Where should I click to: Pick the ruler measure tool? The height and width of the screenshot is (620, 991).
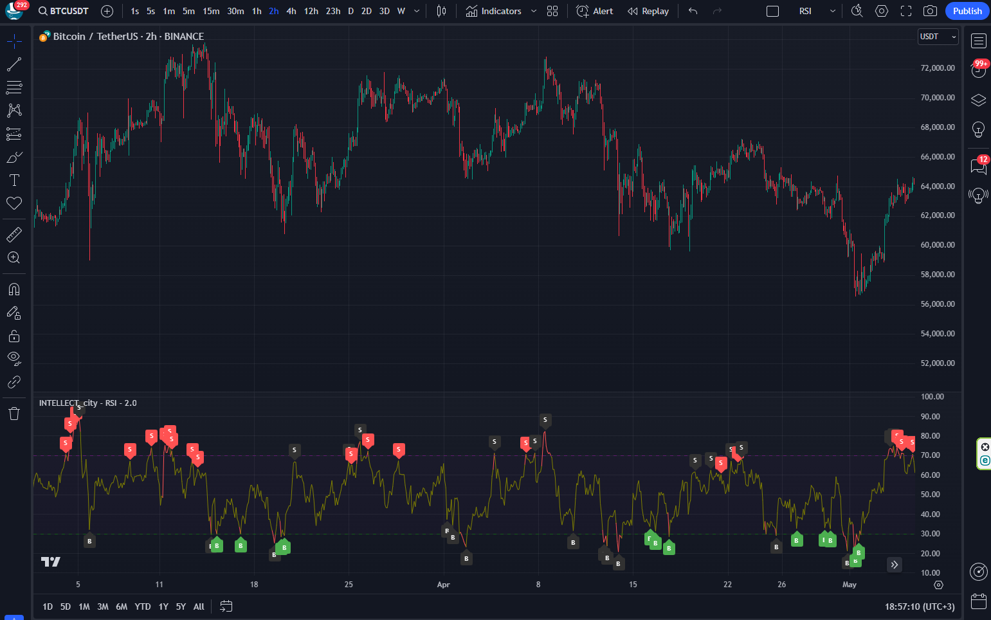[14, 235]
